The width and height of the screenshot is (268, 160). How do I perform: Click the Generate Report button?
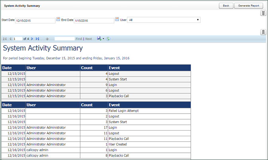coord(249,6)
